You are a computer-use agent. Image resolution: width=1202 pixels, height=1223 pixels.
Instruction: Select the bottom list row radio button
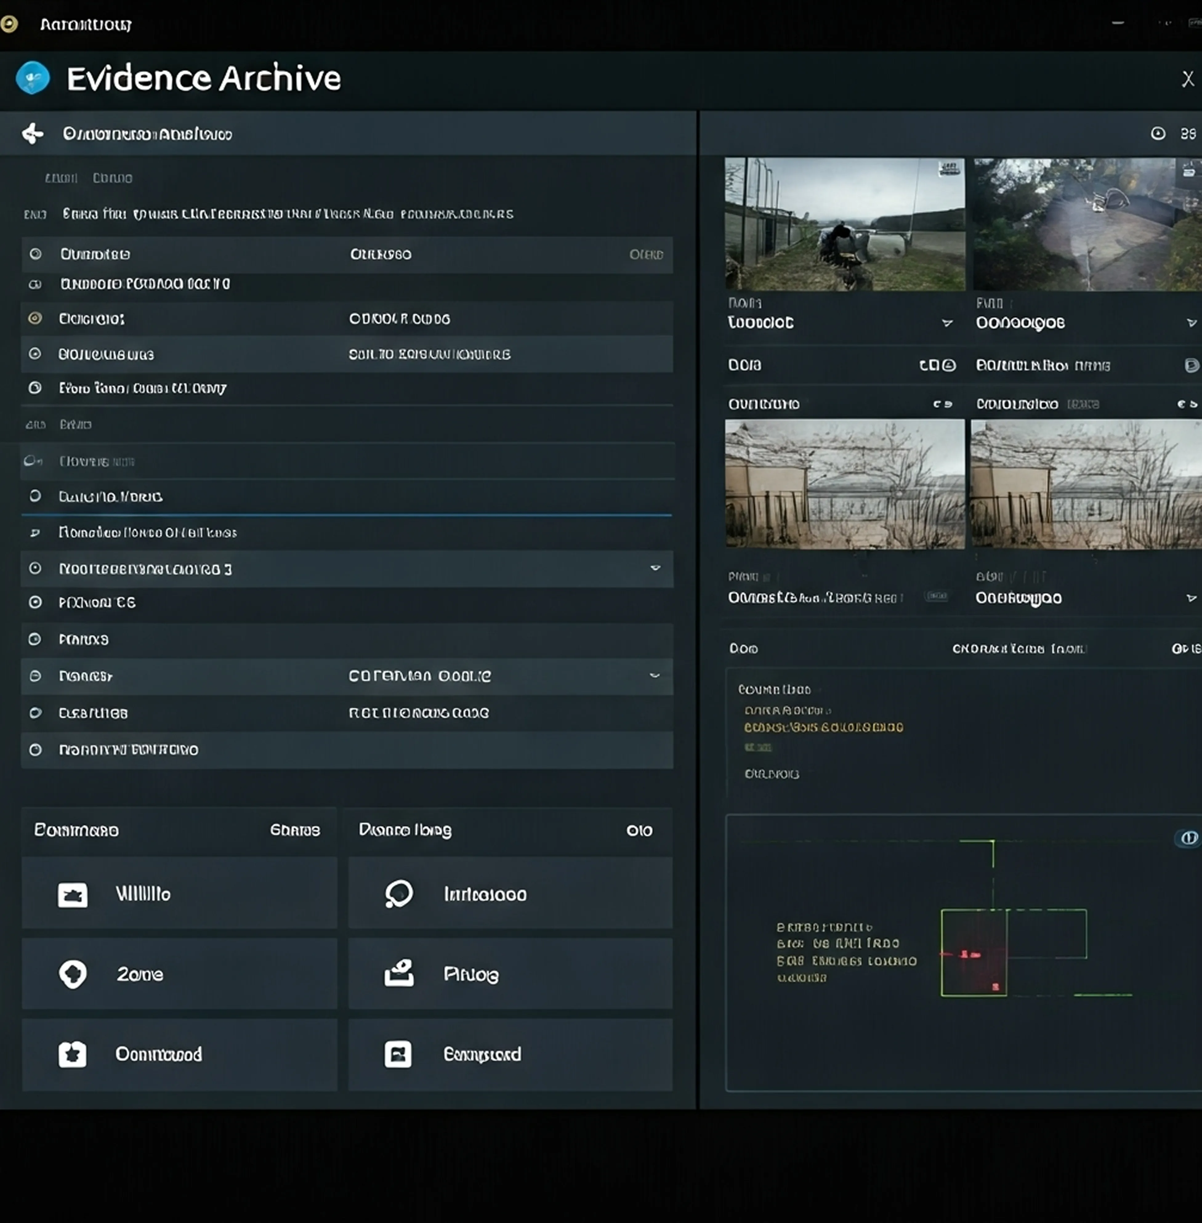click(35, 749)
